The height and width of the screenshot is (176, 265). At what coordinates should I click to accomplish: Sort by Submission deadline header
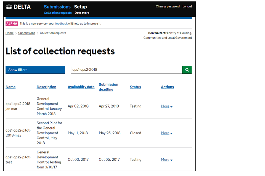pyautogui.click(x=108, y=87)
